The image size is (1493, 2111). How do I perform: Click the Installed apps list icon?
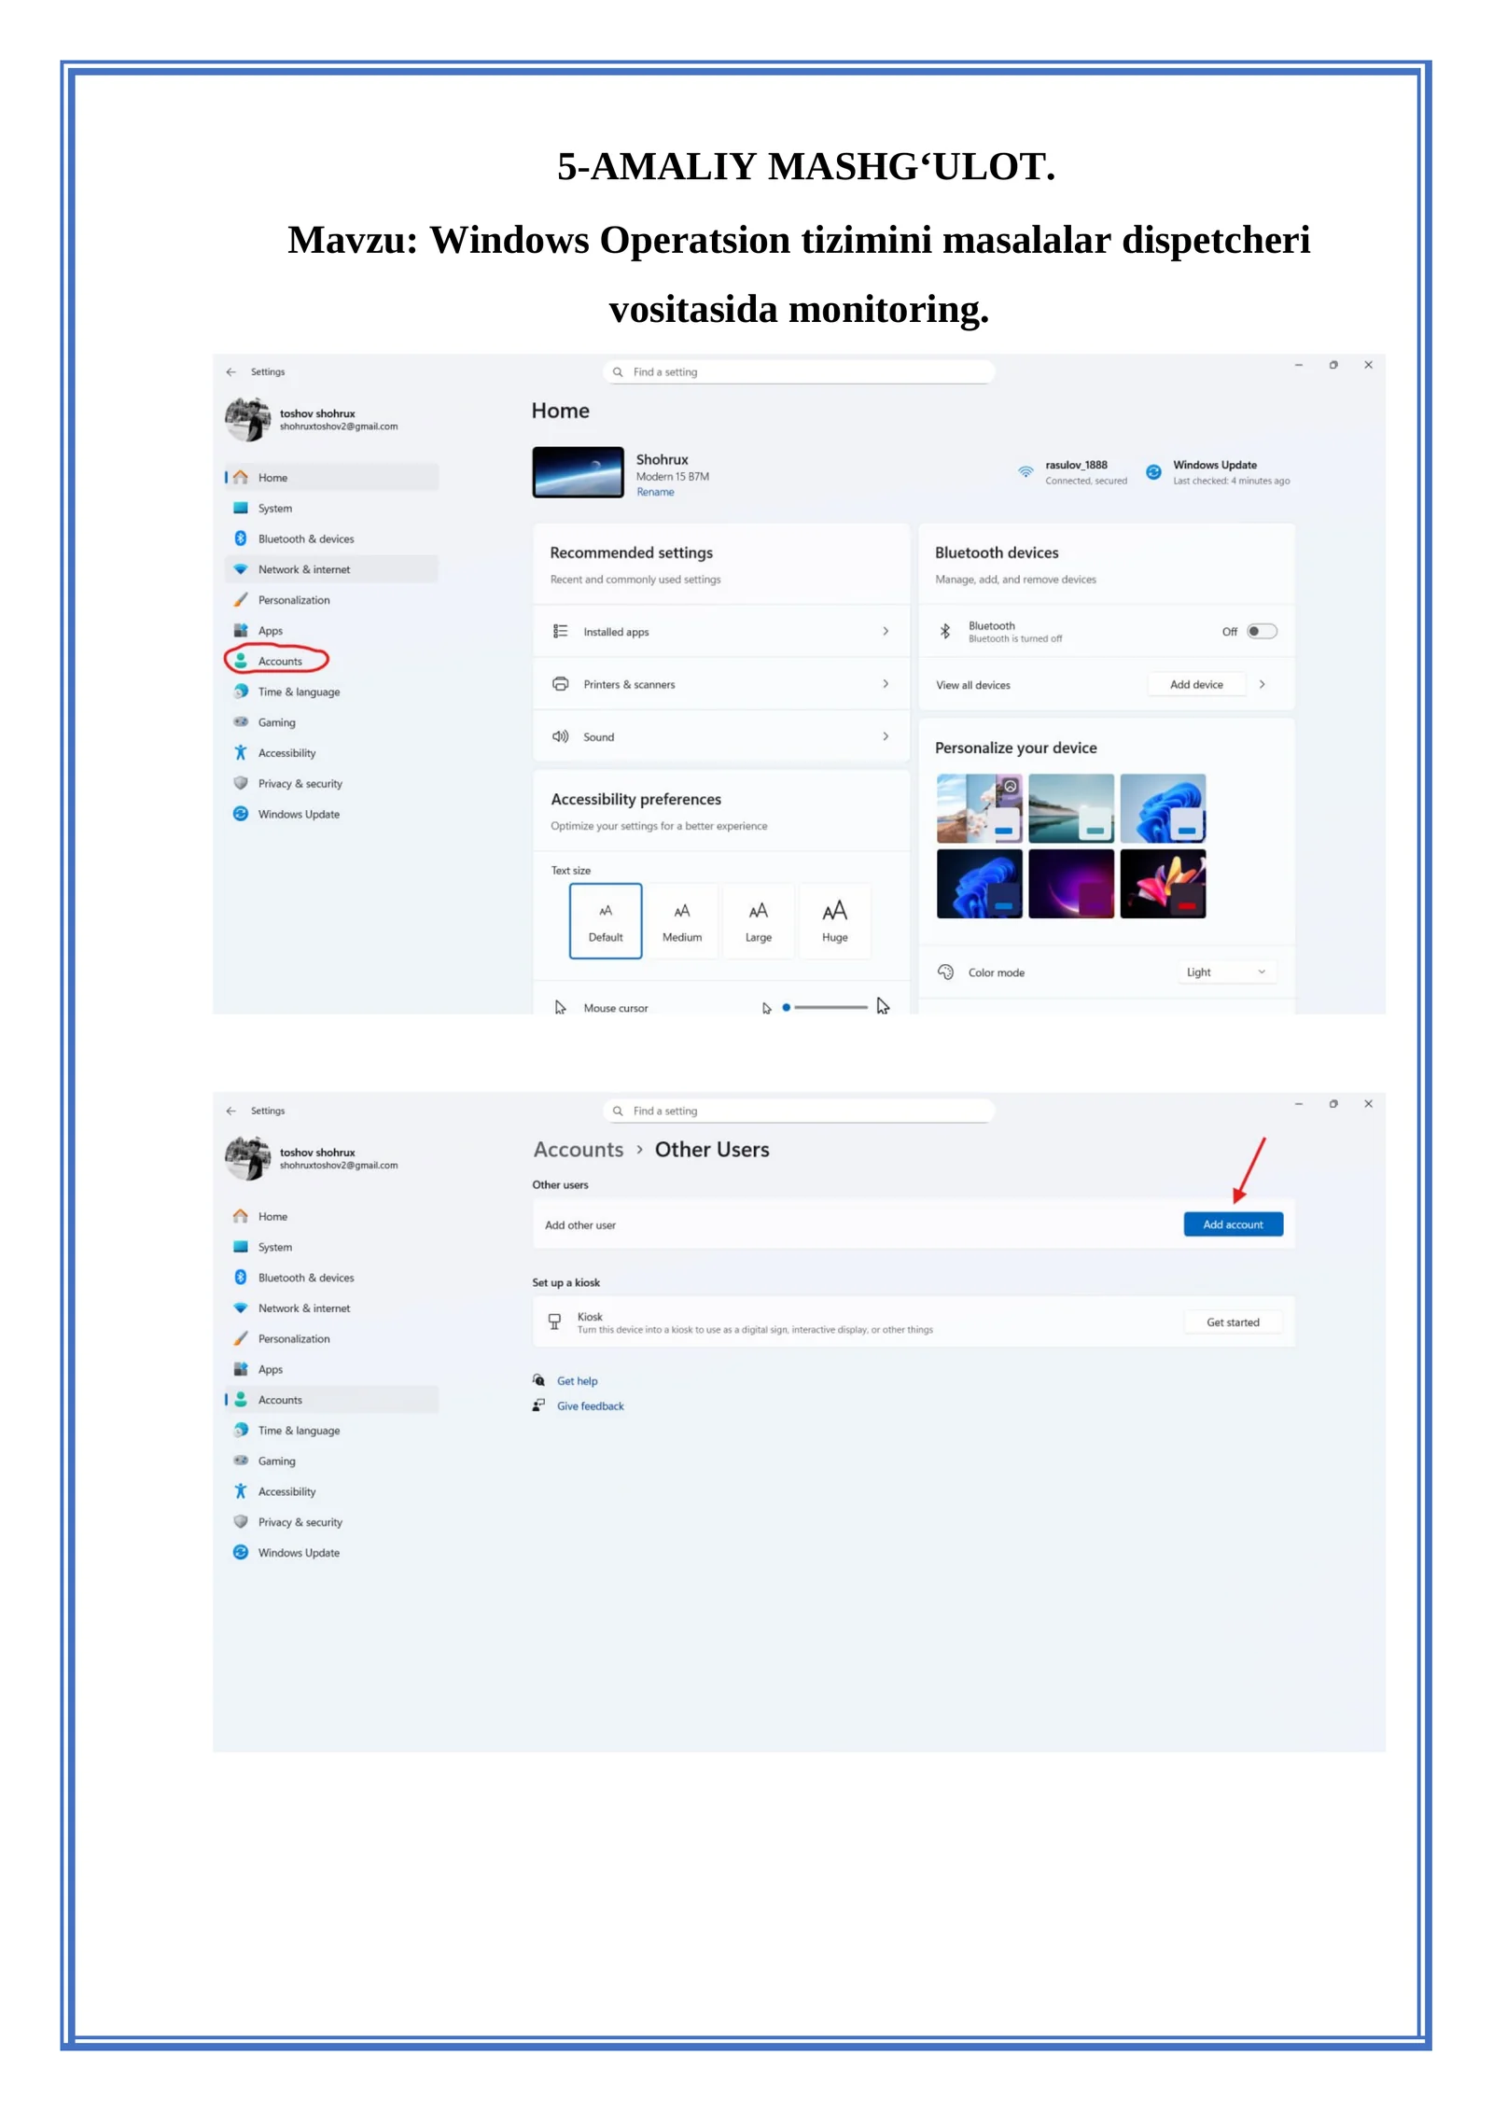click(560, 632)
